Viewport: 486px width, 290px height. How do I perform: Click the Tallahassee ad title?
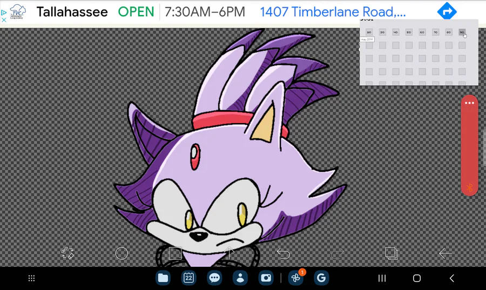(72, 12)
